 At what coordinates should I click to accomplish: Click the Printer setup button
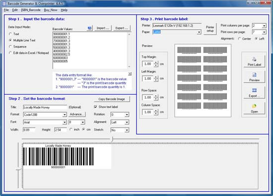pos(210,29)
